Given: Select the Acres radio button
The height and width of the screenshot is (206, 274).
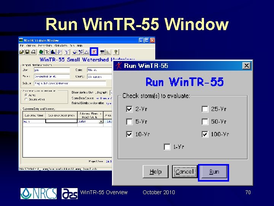Looking at the screenshot, I should pyautogui.click(x=26, y=95).
